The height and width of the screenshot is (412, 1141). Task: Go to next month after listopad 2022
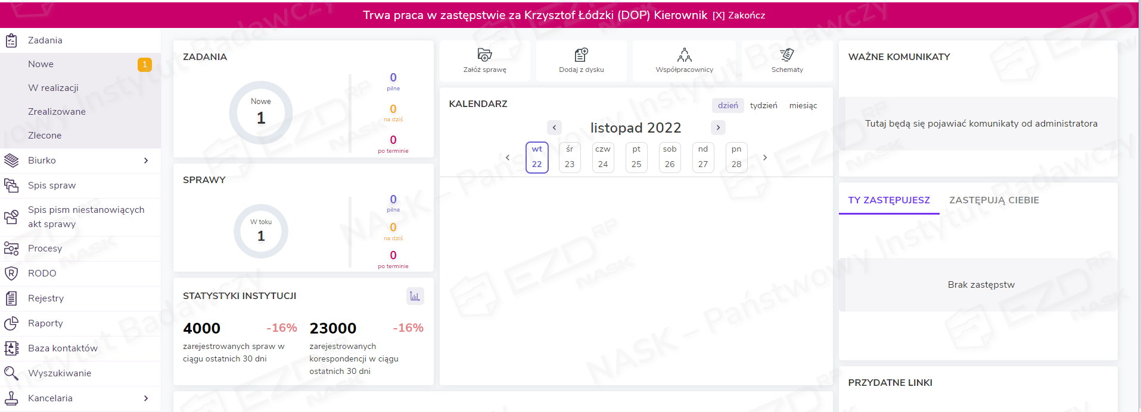(718, 128)
